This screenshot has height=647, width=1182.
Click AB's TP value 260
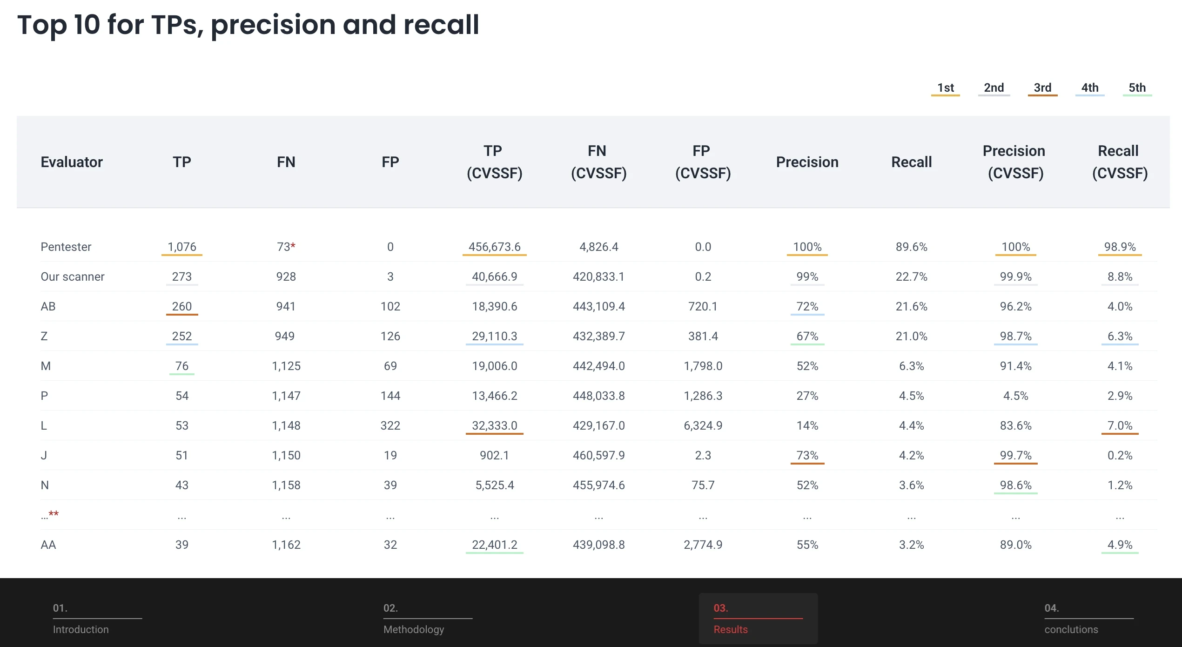coord(181,306)
